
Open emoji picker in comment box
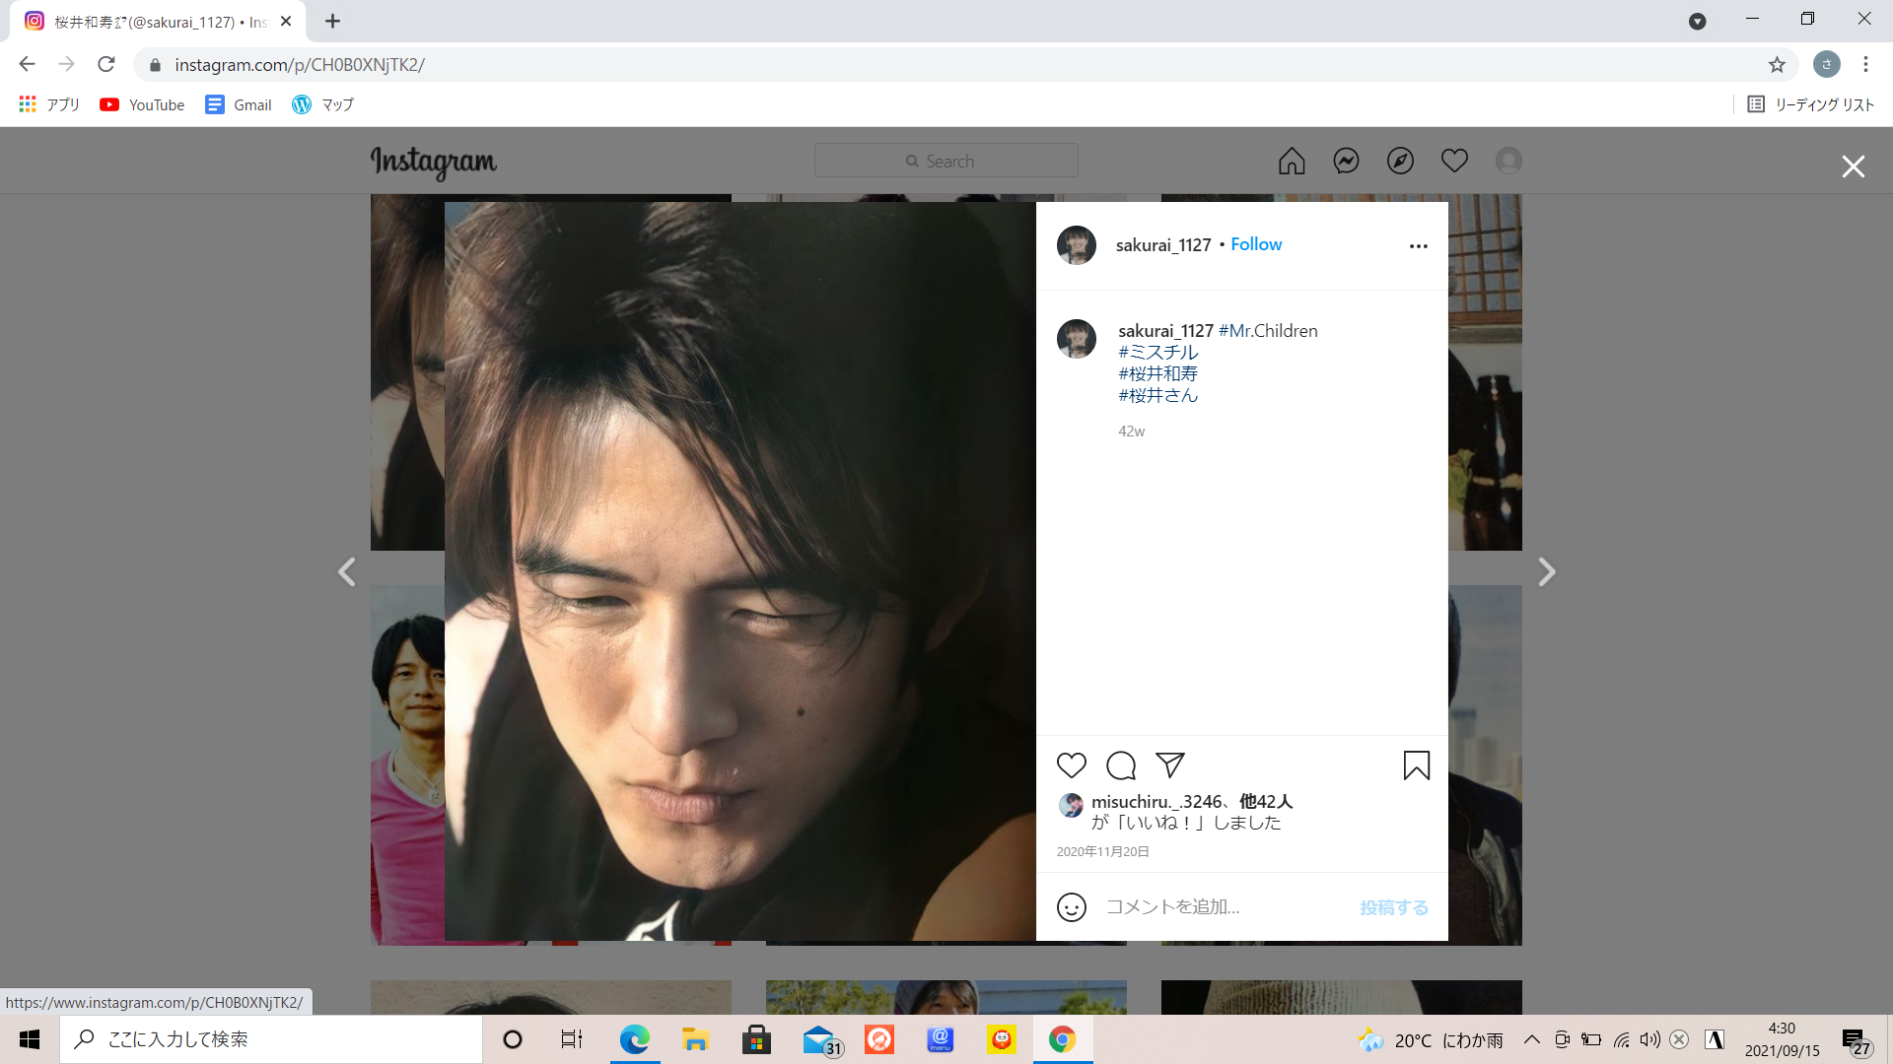[1071, 906]
